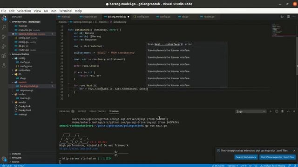Screen dimensions: 298x167
Task: Open notifications bell in status bar
Action: pyautogui.click(x=295, y=166)
